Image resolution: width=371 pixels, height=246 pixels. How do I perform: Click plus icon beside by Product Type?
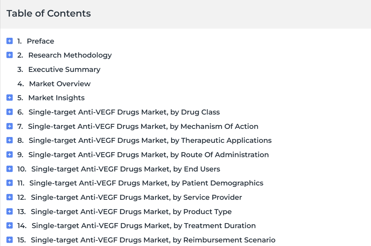pyautogui.click(x=9, y=212)
